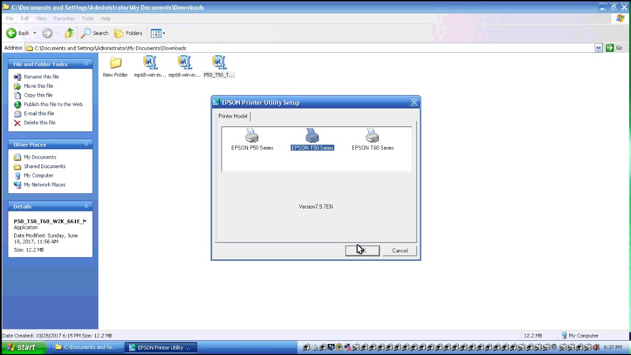Expand the address bar dropdown

tap(598, 48)
